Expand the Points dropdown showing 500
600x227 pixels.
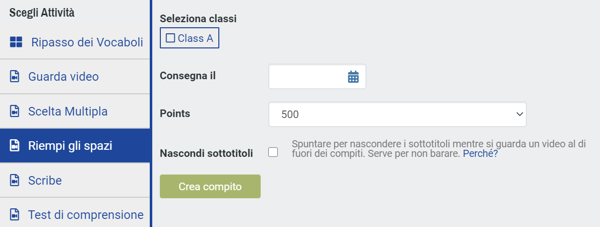coord(398,114)
